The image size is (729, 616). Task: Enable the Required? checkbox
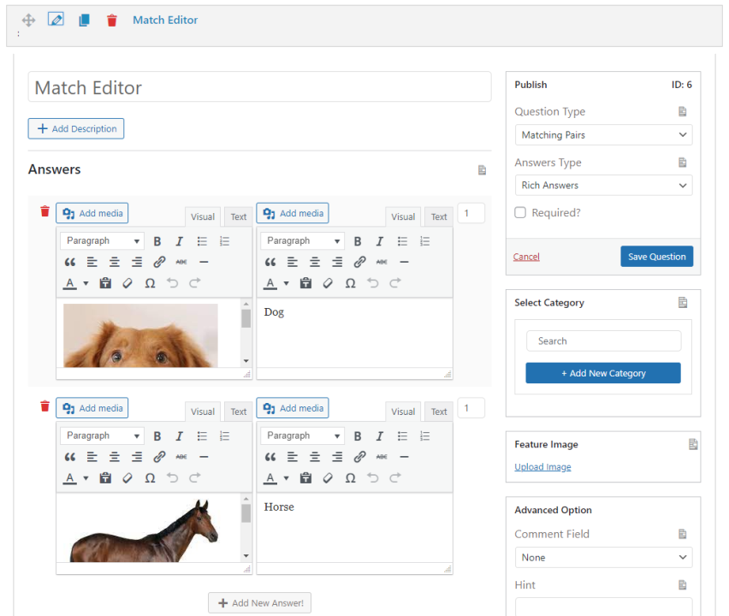pos(519,212)
